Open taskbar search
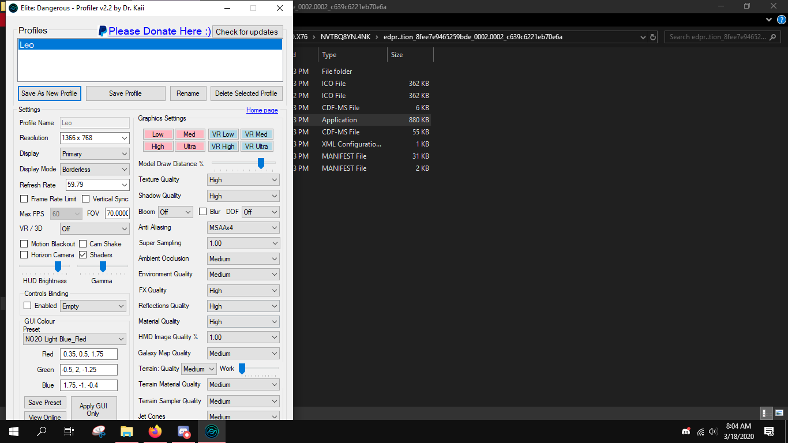The width and height of the screenshot is (788, 443). coord(41,431)
